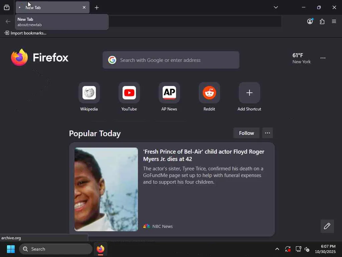Click Import bookmarks link

[25, 33]
